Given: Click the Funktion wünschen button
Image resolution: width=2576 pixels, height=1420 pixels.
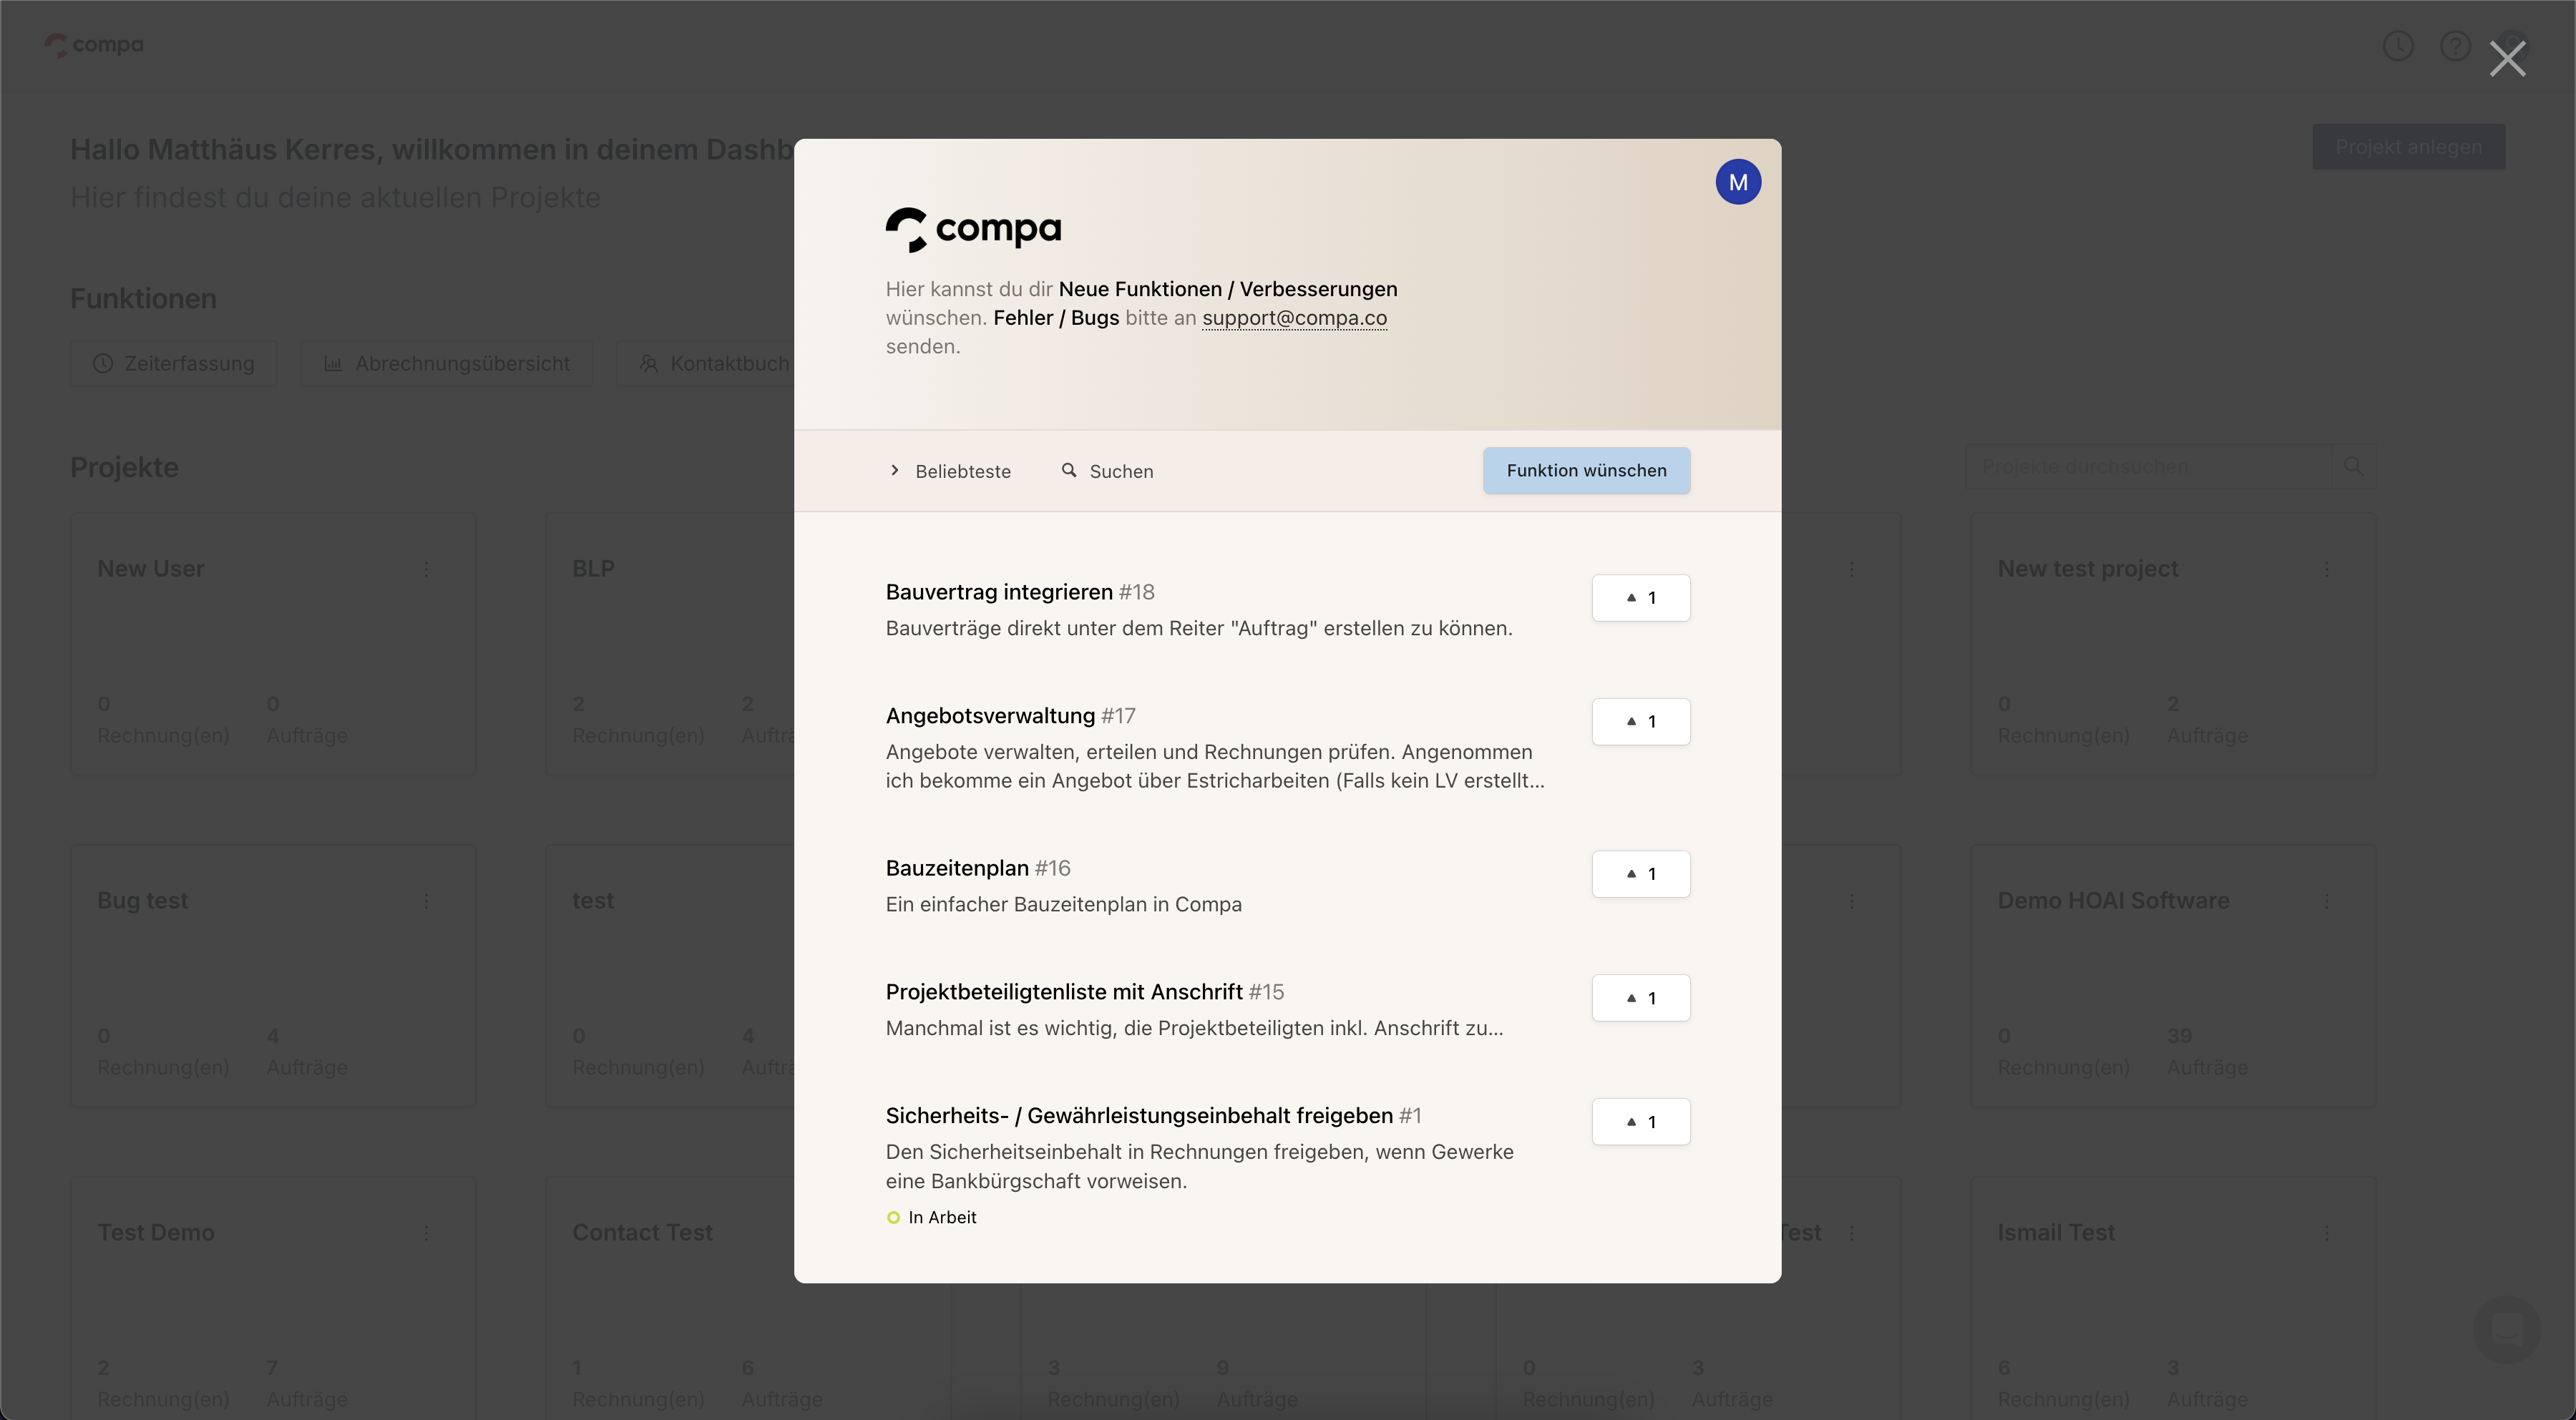Looking at the screenshot, I should coord(1586,471).
